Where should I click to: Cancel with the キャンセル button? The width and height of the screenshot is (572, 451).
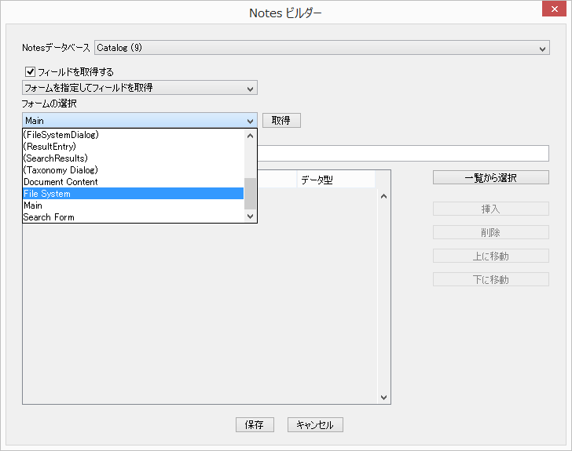[315, 424]
